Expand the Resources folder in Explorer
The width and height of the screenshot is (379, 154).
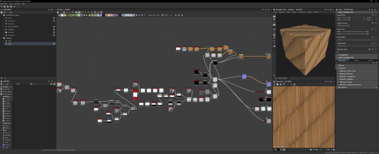[x=3, y=32]
